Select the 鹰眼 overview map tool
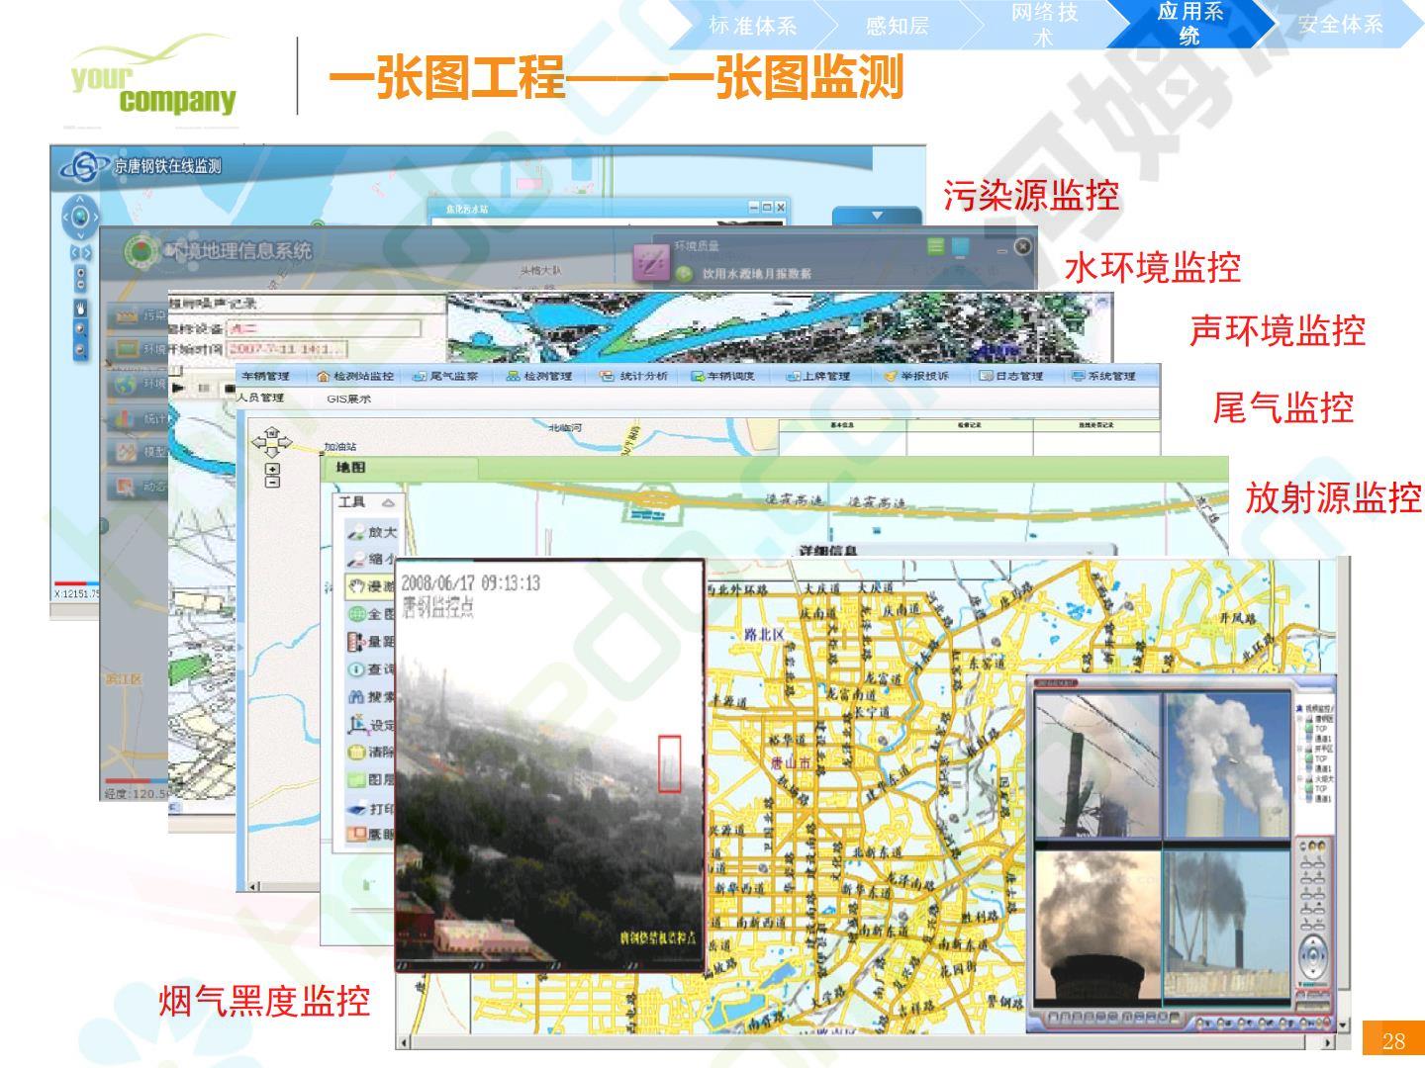This screenshot has height=1068, width=1425. (372, 834)
